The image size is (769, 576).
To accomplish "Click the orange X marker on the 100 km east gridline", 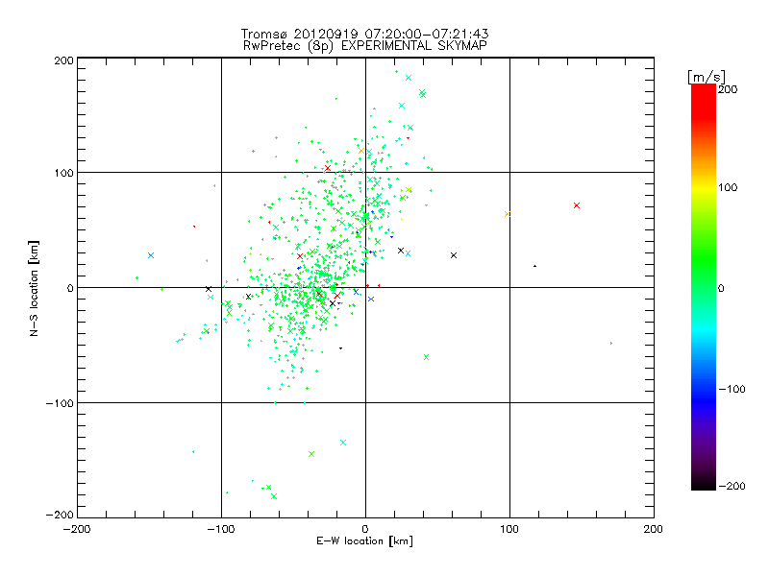I will pos(508,214).
